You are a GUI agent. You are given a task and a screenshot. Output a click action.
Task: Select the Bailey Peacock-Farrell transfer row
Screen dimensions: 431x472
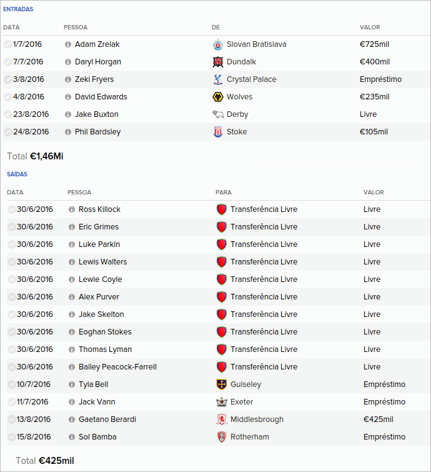coord(187,367)
